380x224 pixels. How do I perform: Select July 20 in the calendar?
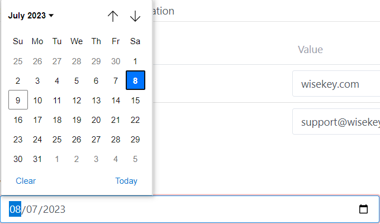click(96, 120)
